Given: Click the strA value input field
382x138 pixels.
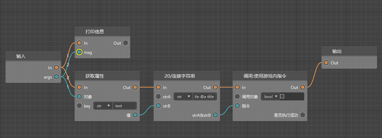Looking at the screenshot, I should click(x=205, y=97).
